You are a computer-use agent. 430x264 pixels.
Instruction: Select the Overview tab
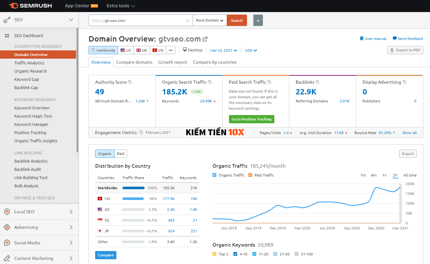[101, 62]
